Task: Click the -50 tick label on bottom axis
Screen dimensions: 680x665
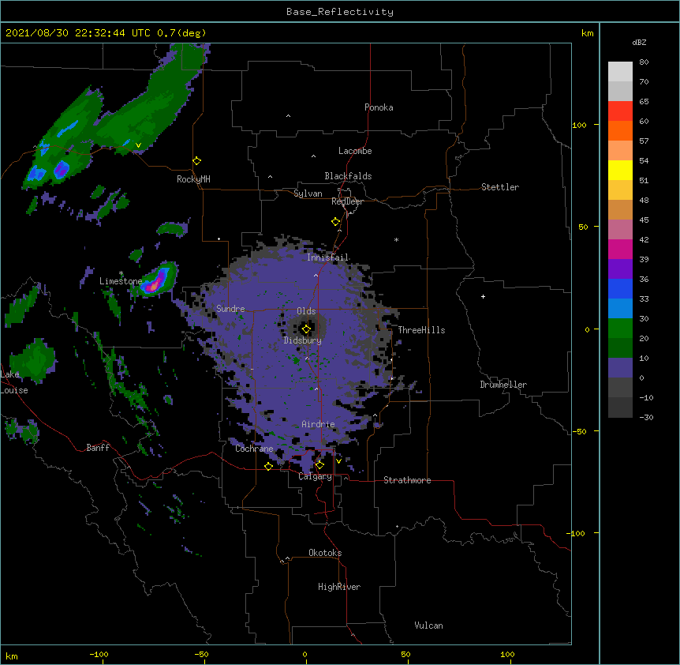Action: point(201,654)
